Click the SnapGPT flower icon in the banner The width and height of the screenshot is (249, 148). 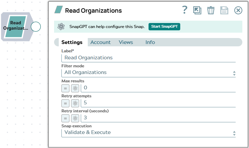tap(61, 26)
